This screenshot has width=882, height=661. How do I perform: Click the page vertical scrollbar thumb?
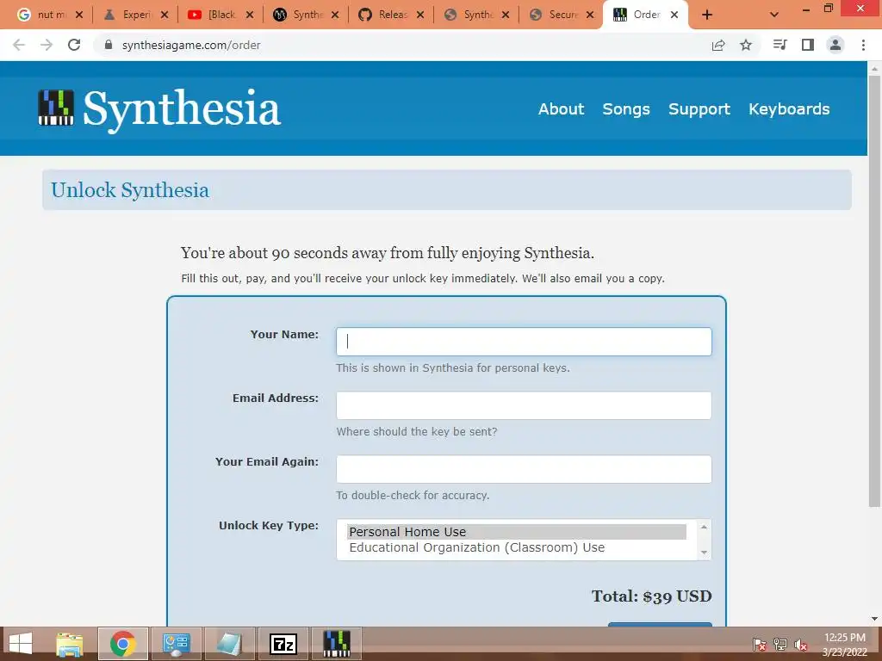(874, 291)
